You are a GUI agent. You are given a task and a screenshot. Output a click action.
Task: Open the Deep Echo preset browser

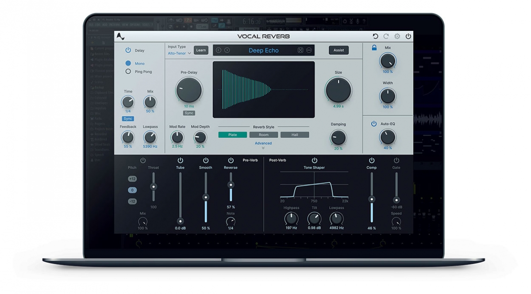point(264,50)
